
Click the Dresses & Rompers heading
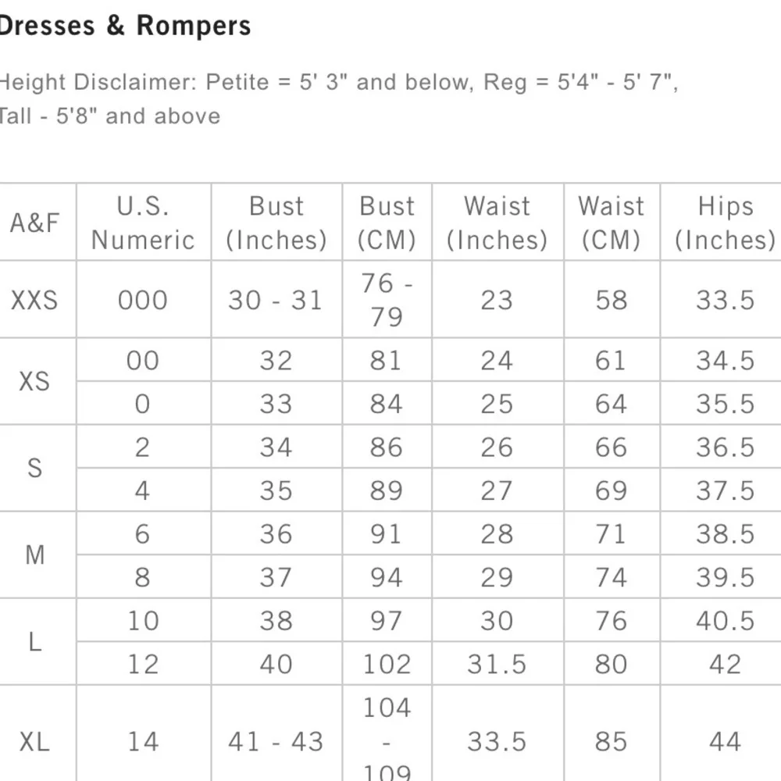(125, 26)
